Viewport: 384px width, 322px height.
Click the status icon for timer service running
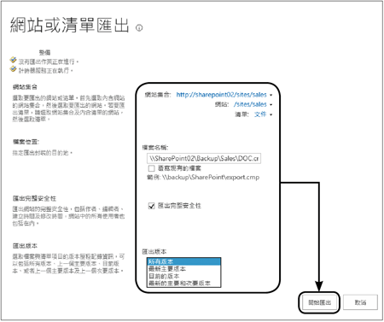coord(13,69)
